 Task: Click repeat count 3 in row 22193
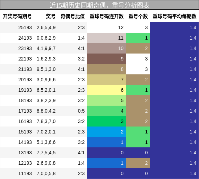[x=138, y=59]
